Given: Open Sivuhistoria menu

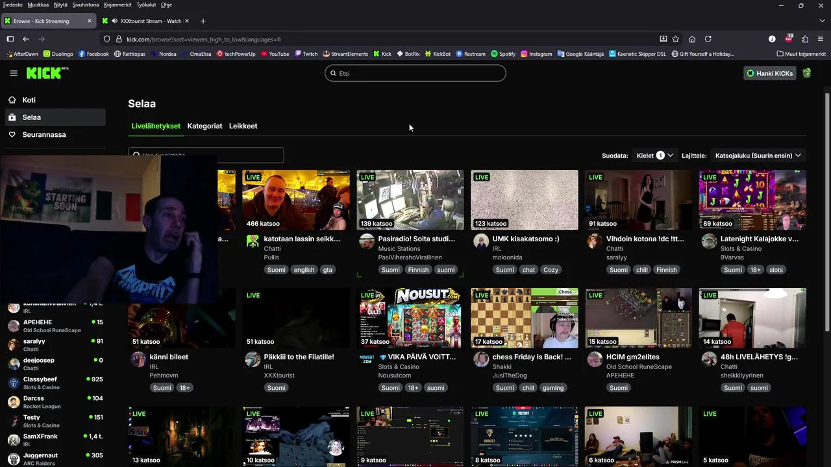Looking at the screenshot, I should click(86, 5).
